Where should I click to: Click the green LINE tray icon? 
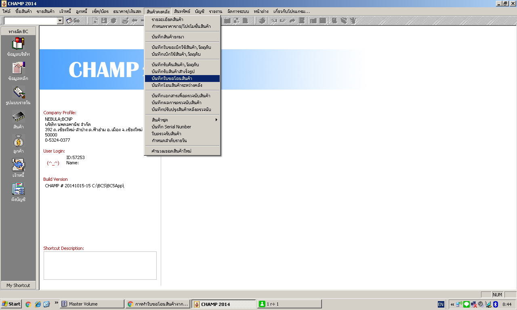click(x=467, y=304)
